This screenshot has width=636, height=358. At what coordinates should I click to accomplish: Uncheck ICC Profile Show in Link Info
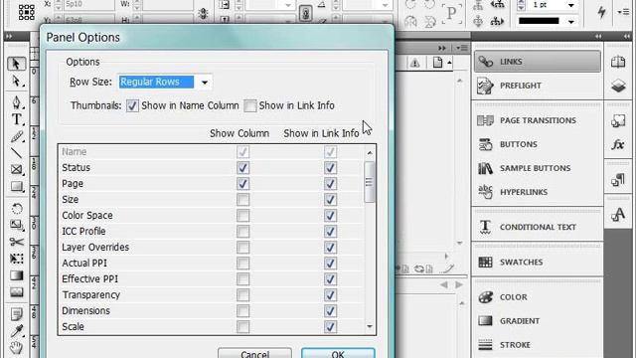click(330, 232)
